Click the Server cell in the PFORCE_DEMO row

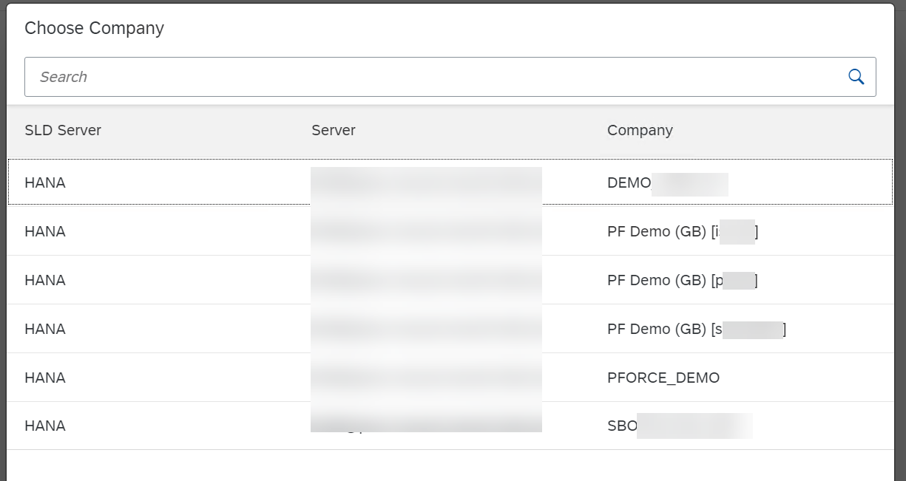426,378
